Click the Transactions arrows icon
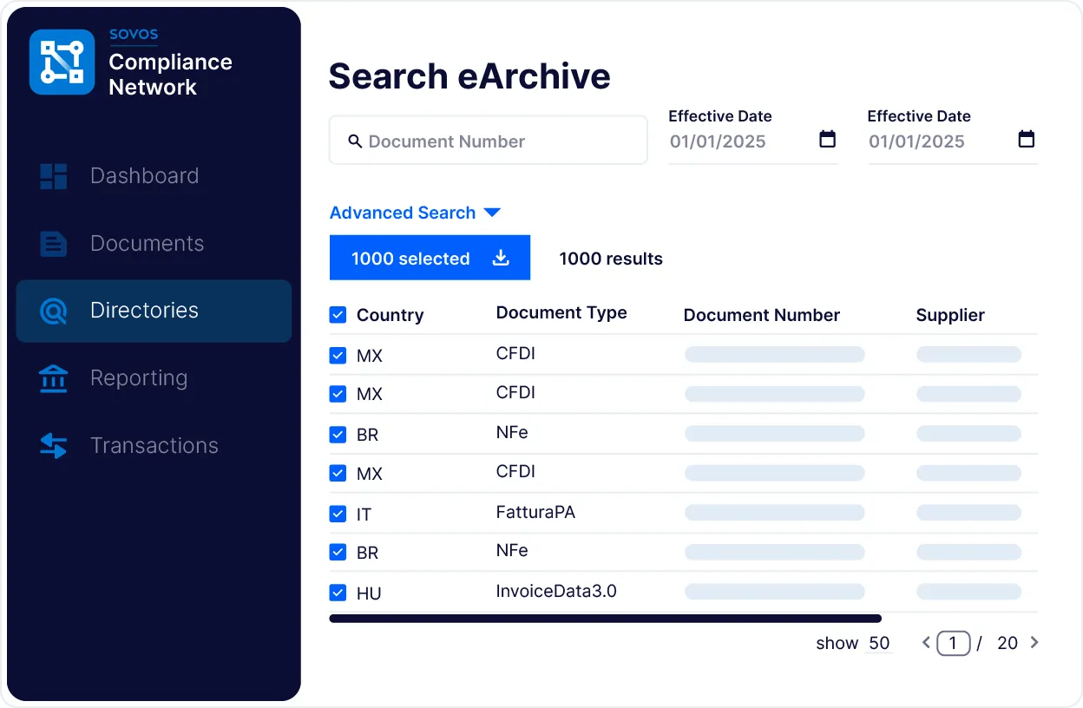The height and width of the screenshot is (708, 1083). point(54,446)
